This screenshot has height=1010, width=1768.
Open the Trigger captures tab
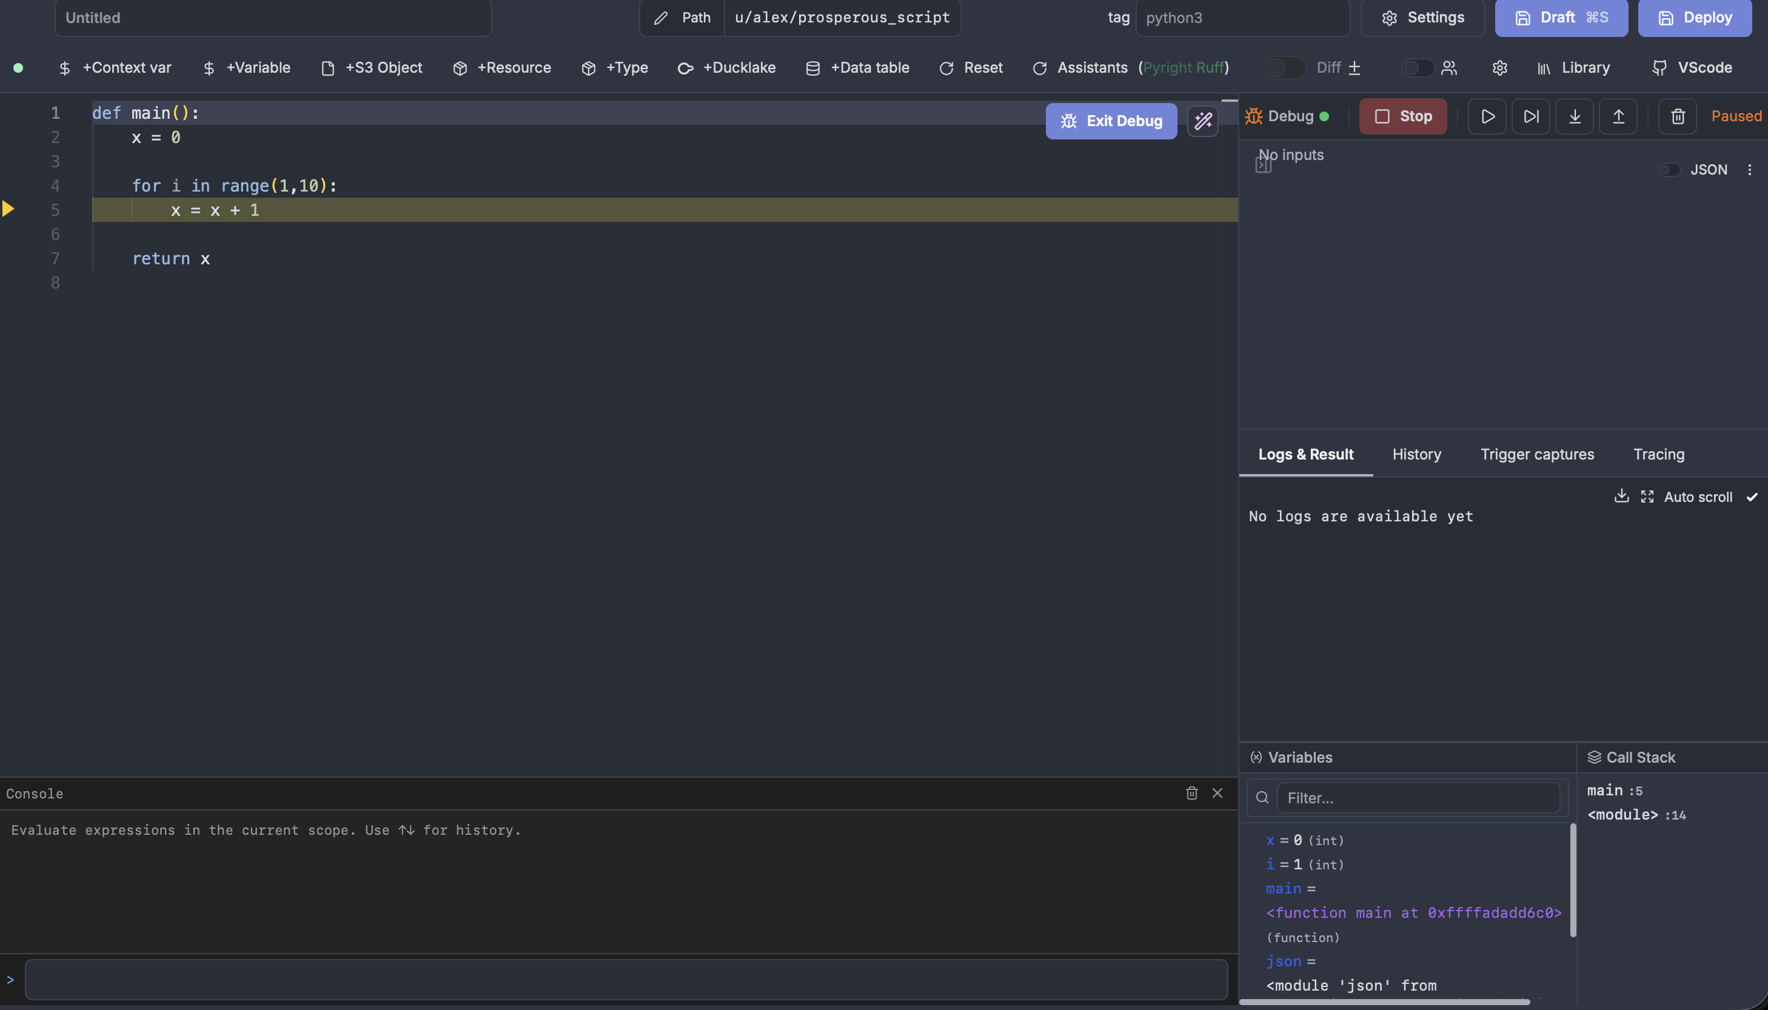coord(1537,454)
